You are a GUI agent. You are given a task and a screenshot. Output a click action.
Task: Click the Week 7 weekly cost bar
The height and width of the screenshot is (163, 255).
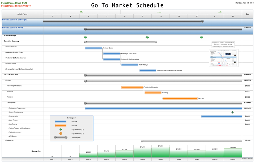pos(160,152)
